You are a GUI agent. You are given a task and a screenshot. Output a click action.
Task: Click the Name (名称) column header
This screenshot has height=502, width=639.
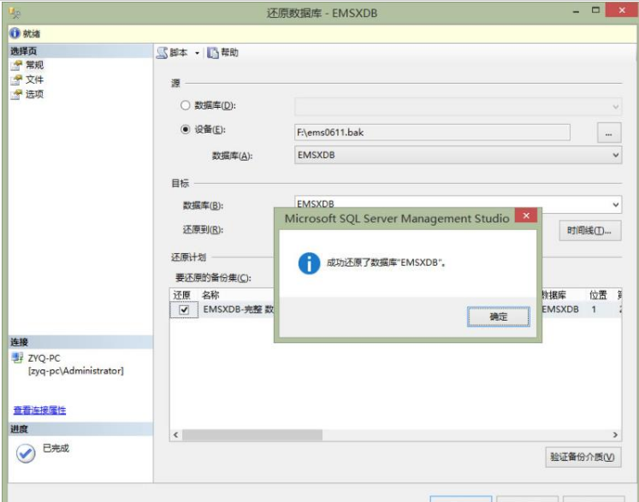point(210,295)
